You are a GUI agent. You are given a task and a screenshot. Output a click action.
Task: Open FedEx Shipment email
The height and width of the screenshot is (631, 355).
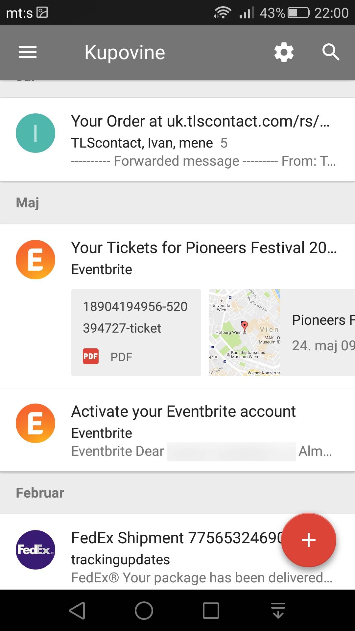[x=174, y=555]
